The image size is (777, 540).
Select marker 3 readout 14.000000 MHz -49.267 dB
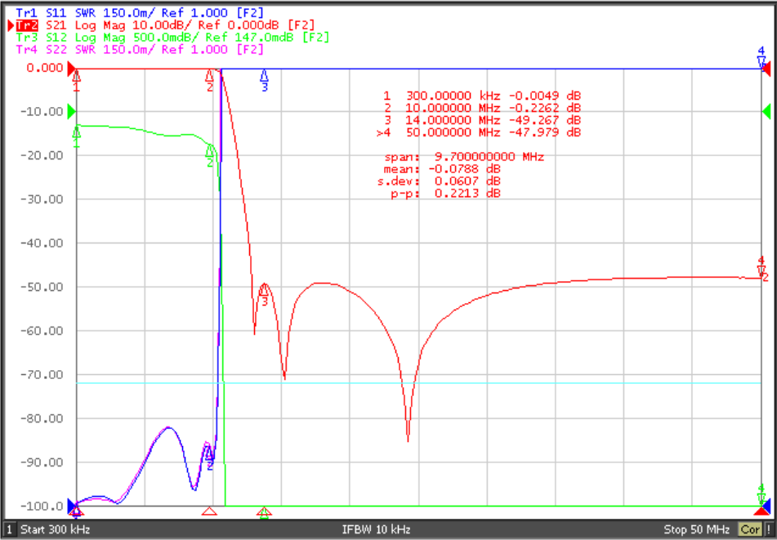482,120
